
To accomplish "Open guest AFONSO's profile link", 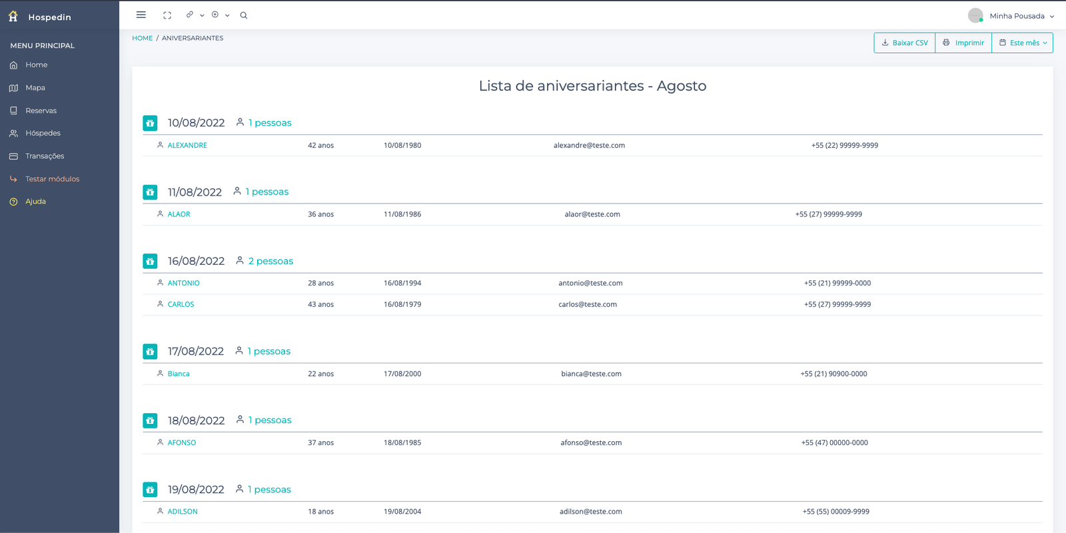I will tap(181, 443).
